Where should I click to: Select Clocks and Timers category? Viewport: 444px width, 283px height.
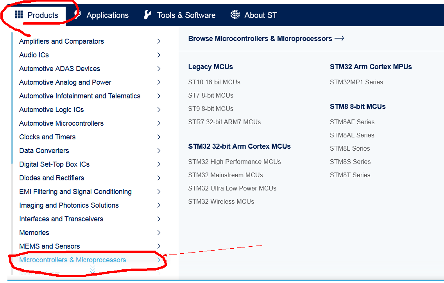pyautogui.click(x=47, y=137)
